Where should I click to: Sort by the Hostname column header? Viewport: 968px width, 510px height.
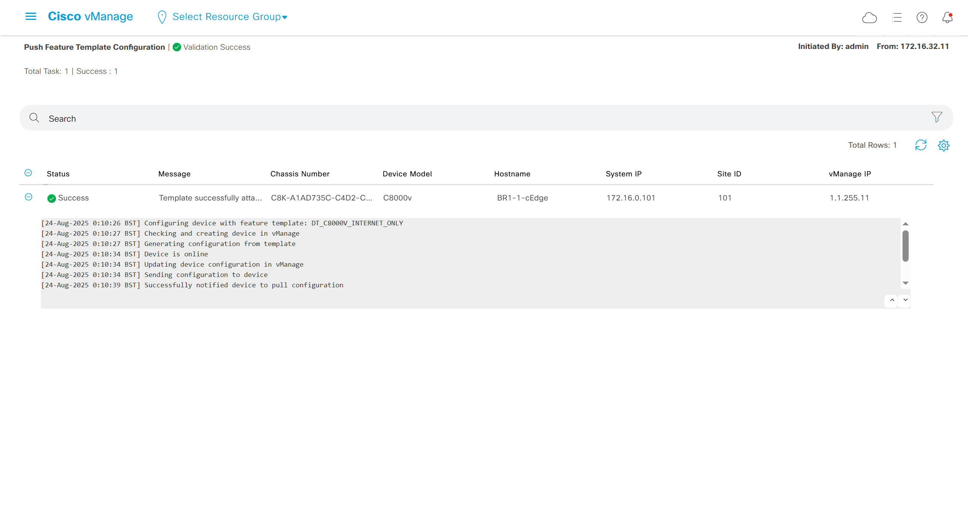coord(512,174)
